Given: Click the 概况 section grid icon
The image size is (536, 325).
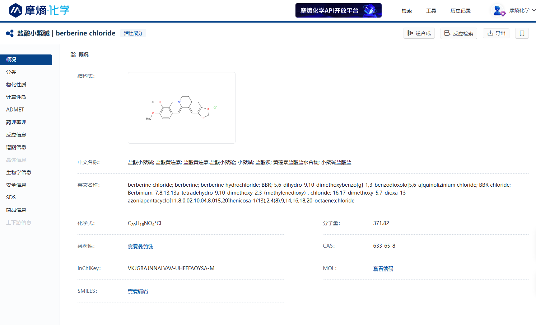Looking at the screenshot, I should pos(73,54).
